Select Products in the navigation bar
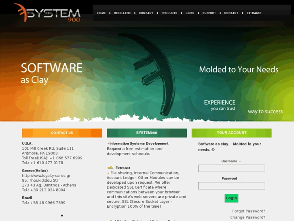 pyautogui.click(x=169, y=13)
